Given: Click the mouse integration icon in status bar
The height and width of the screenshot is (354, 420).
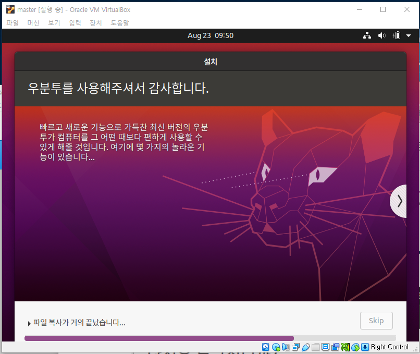Looking at the screenshot, I should (355, 347).
